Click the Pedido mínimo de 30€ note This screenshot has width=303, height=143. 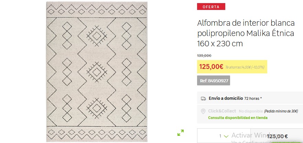coord(281,111)
